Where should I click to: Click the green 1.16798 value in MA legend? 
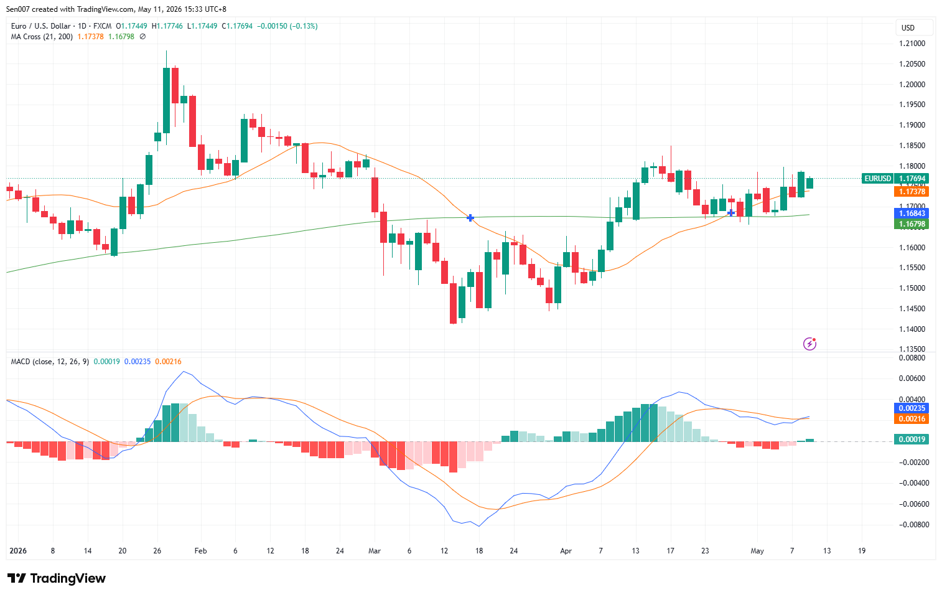point(121,37)
